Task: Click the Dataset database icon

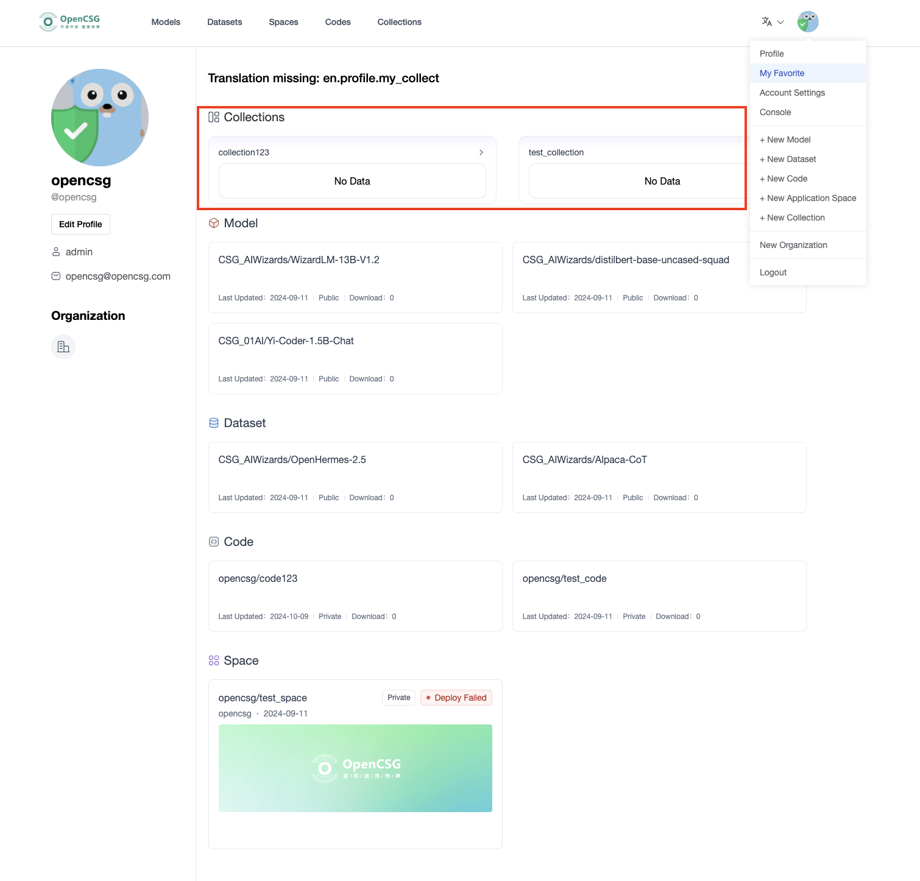Action: [x=214, y=423]
